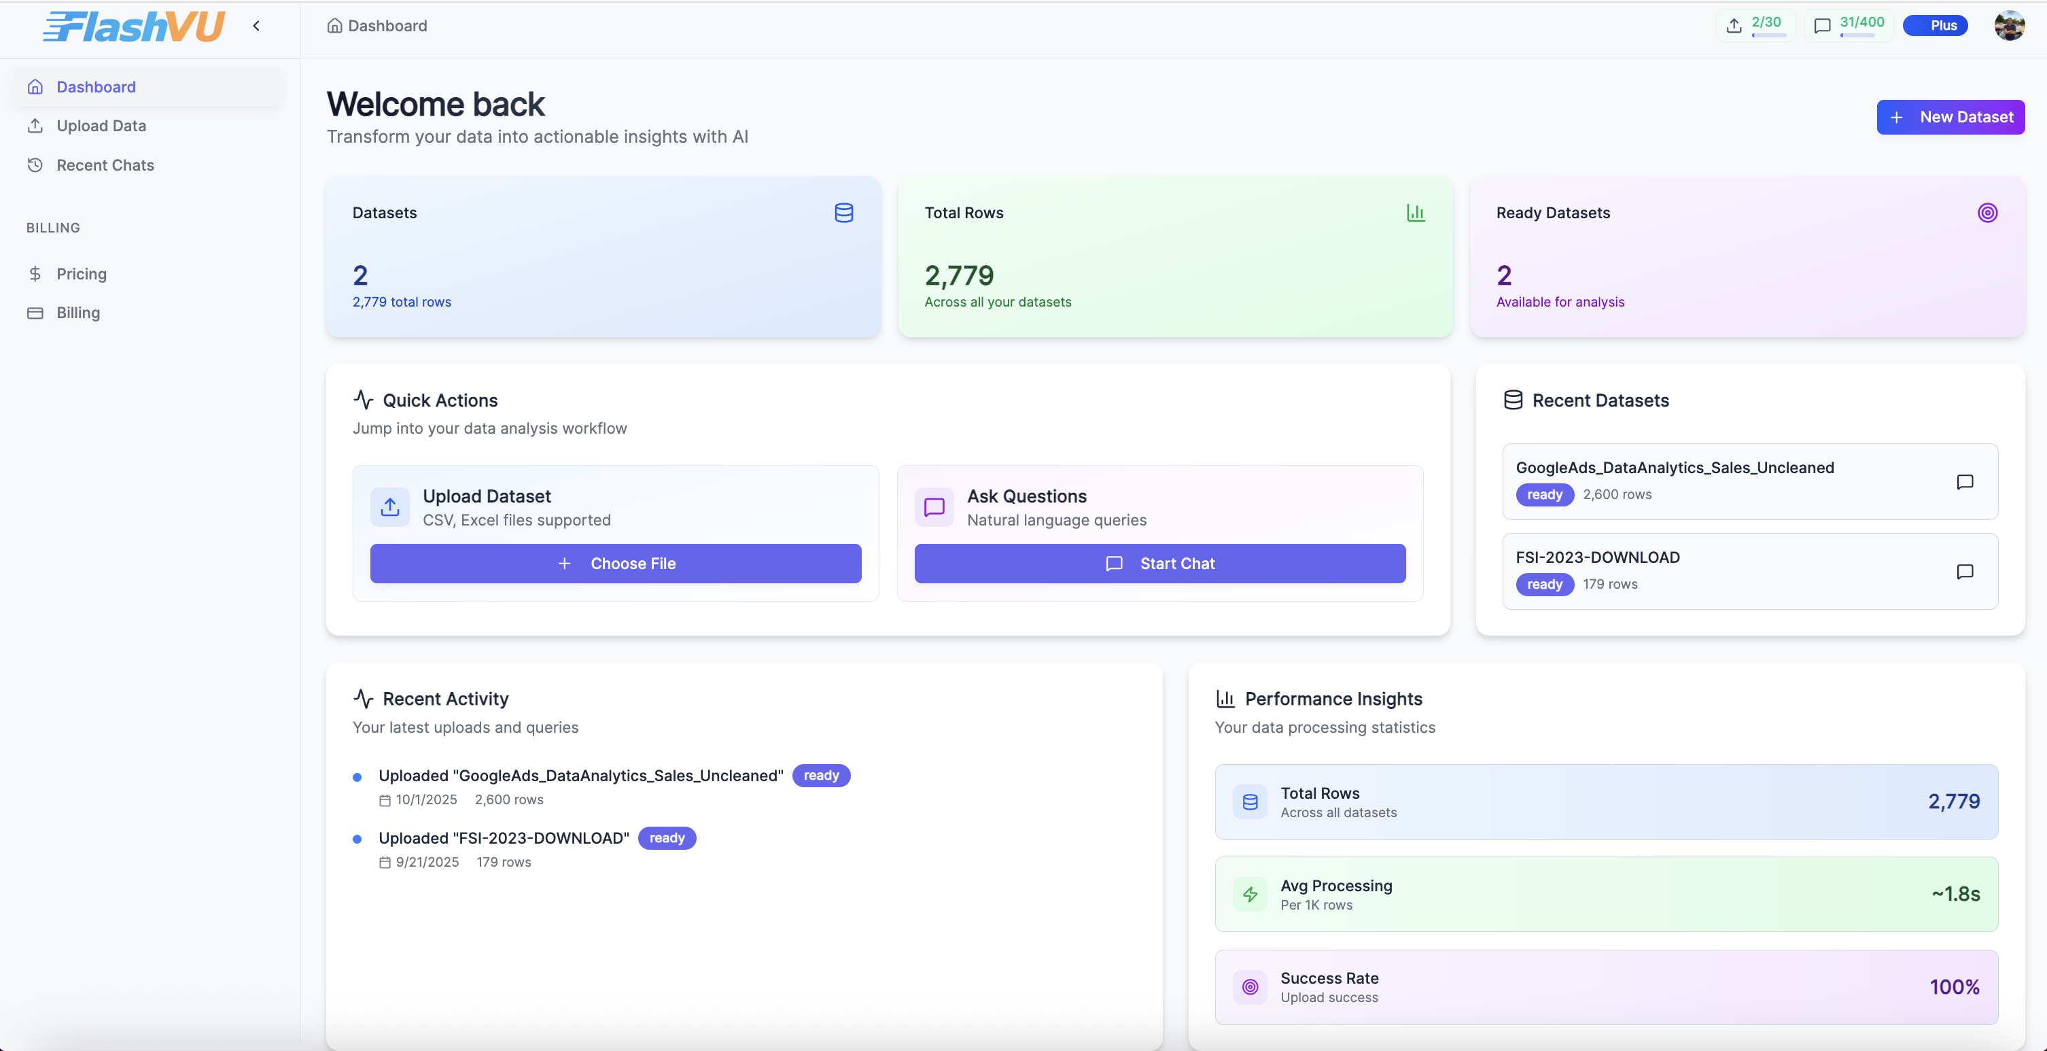Click the bar chart icon on the Total Rows card
The image size is (2047, 1051).
(1415, 213)
